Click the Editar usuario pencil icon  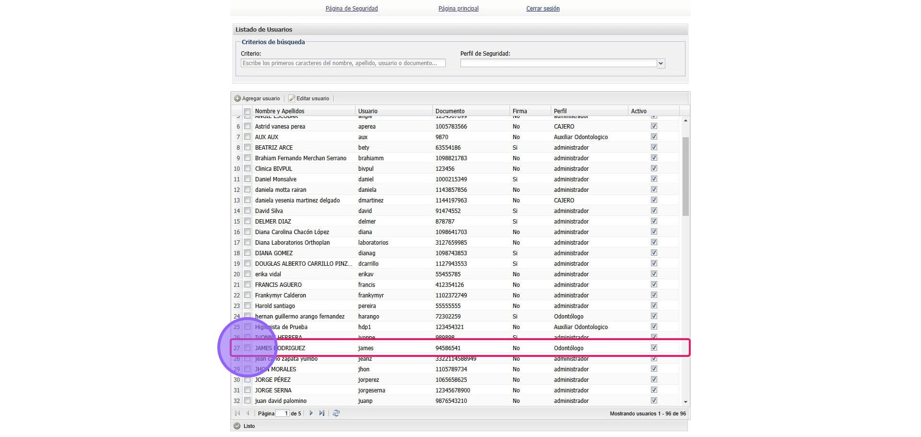point(292,98)
